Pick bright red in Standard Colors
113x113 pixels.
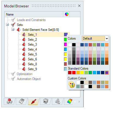pos(74,73)
